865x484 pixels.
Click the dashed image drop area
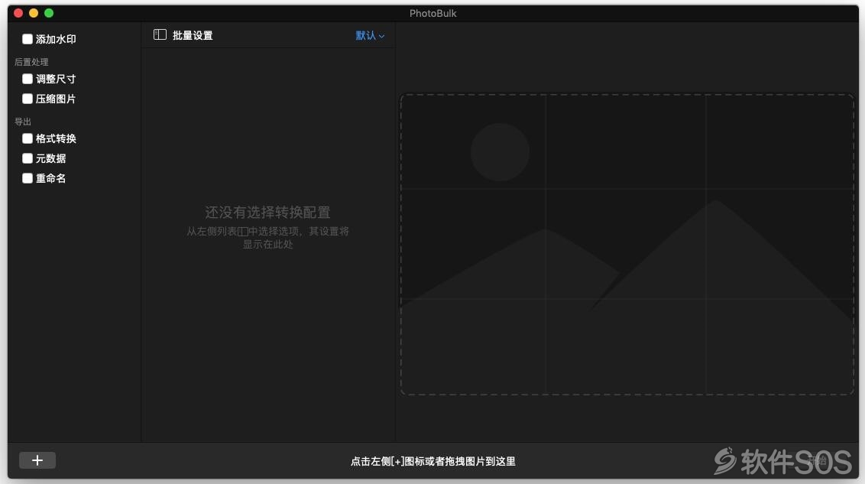pyautogui.click(x=627, y=245)
